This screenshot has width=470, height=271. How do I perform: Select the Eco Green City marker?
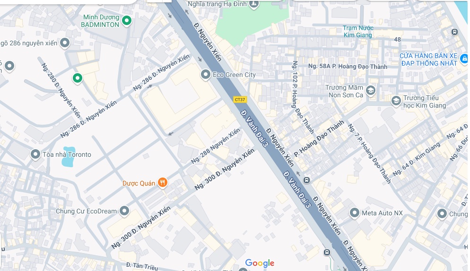[206, 74]
